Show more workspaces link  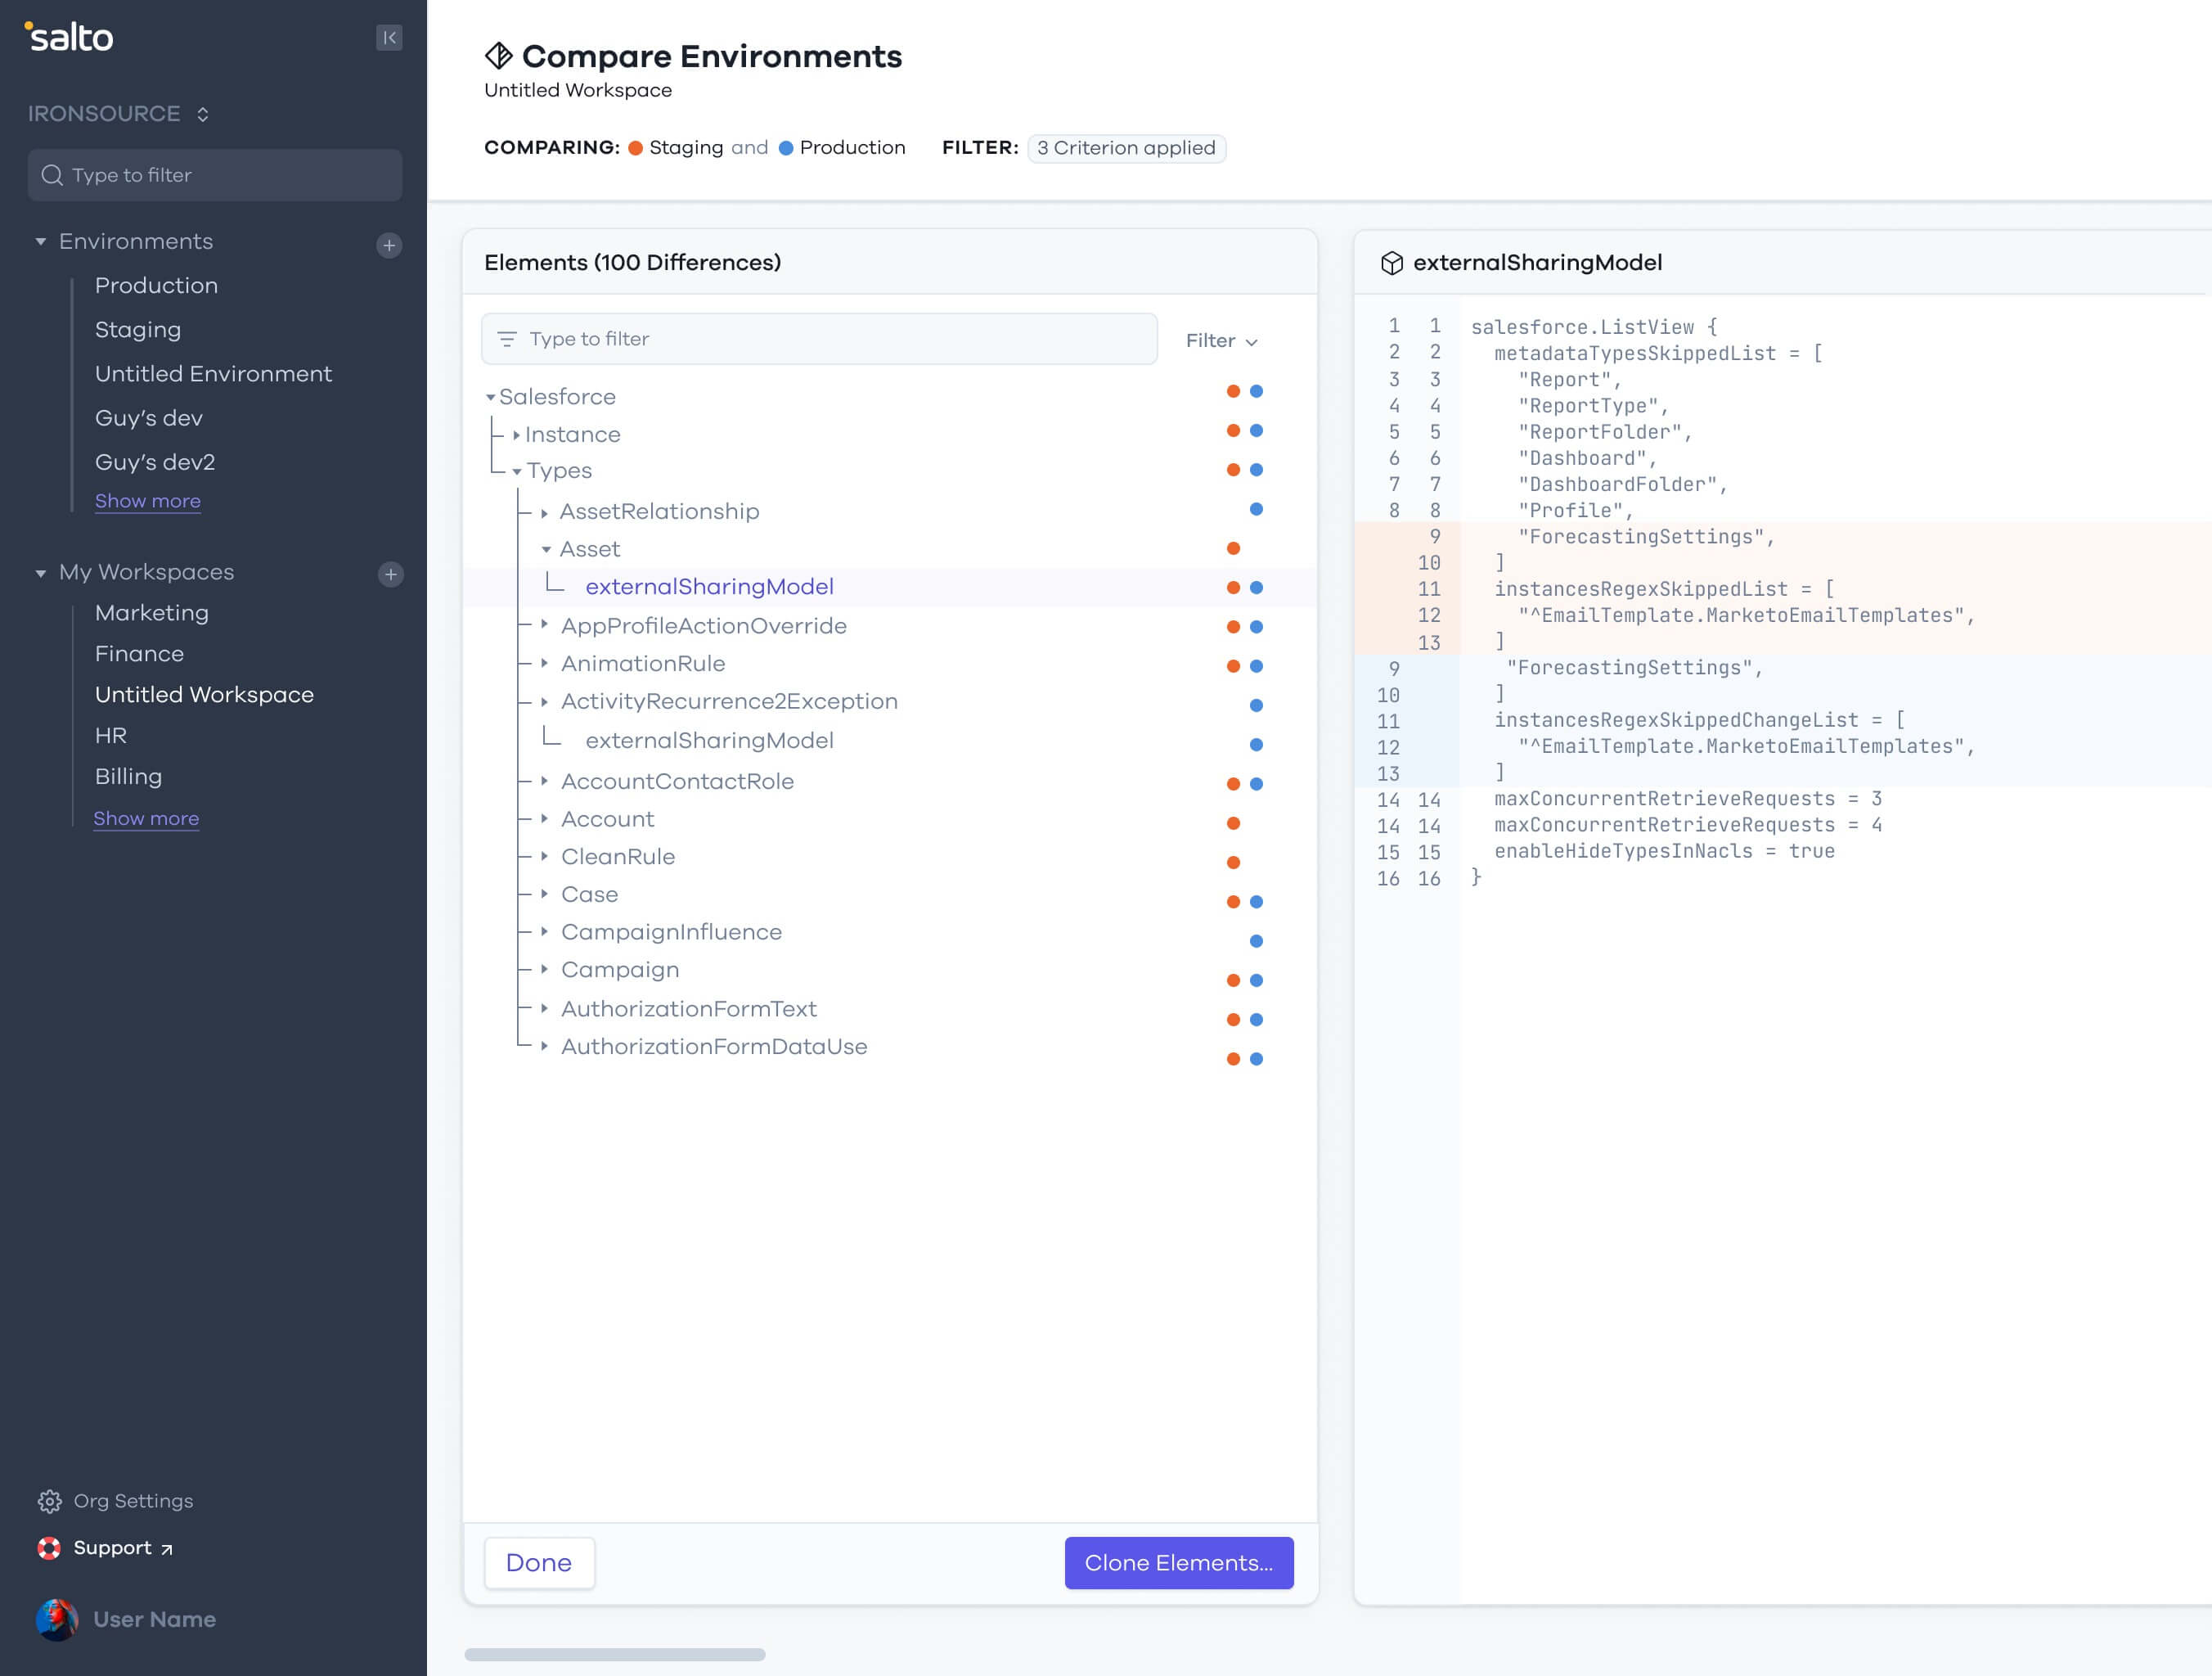tap(146, 818)
